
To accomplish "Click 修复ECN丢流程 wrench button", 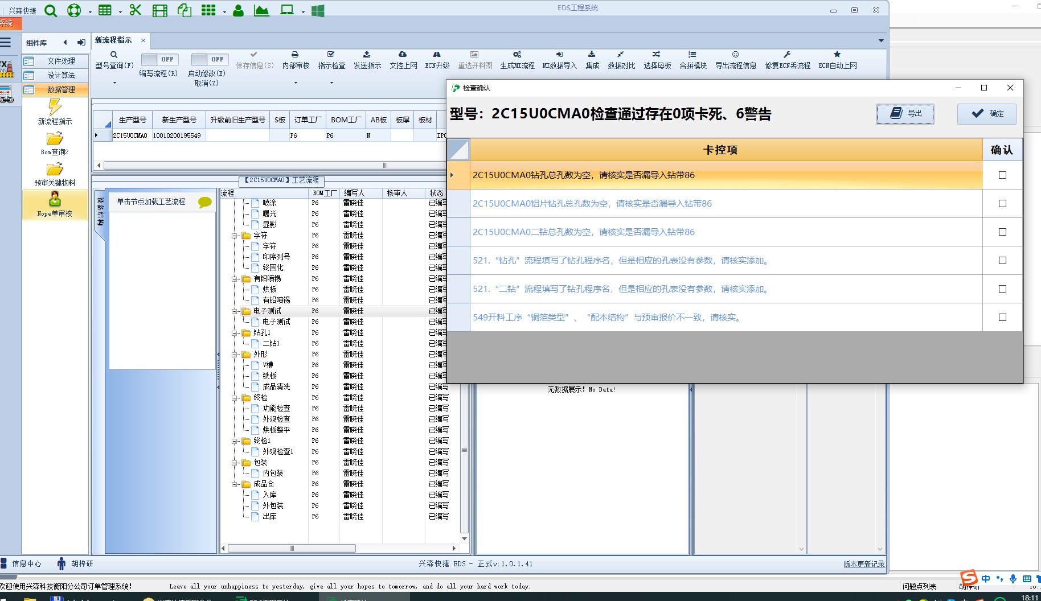I will (788, 60).
